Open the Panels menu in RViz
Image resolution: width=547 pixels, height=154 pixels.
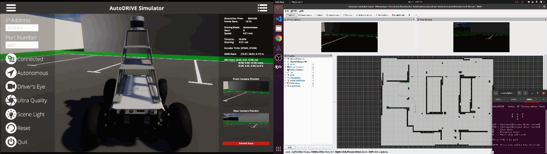(294, 11)
